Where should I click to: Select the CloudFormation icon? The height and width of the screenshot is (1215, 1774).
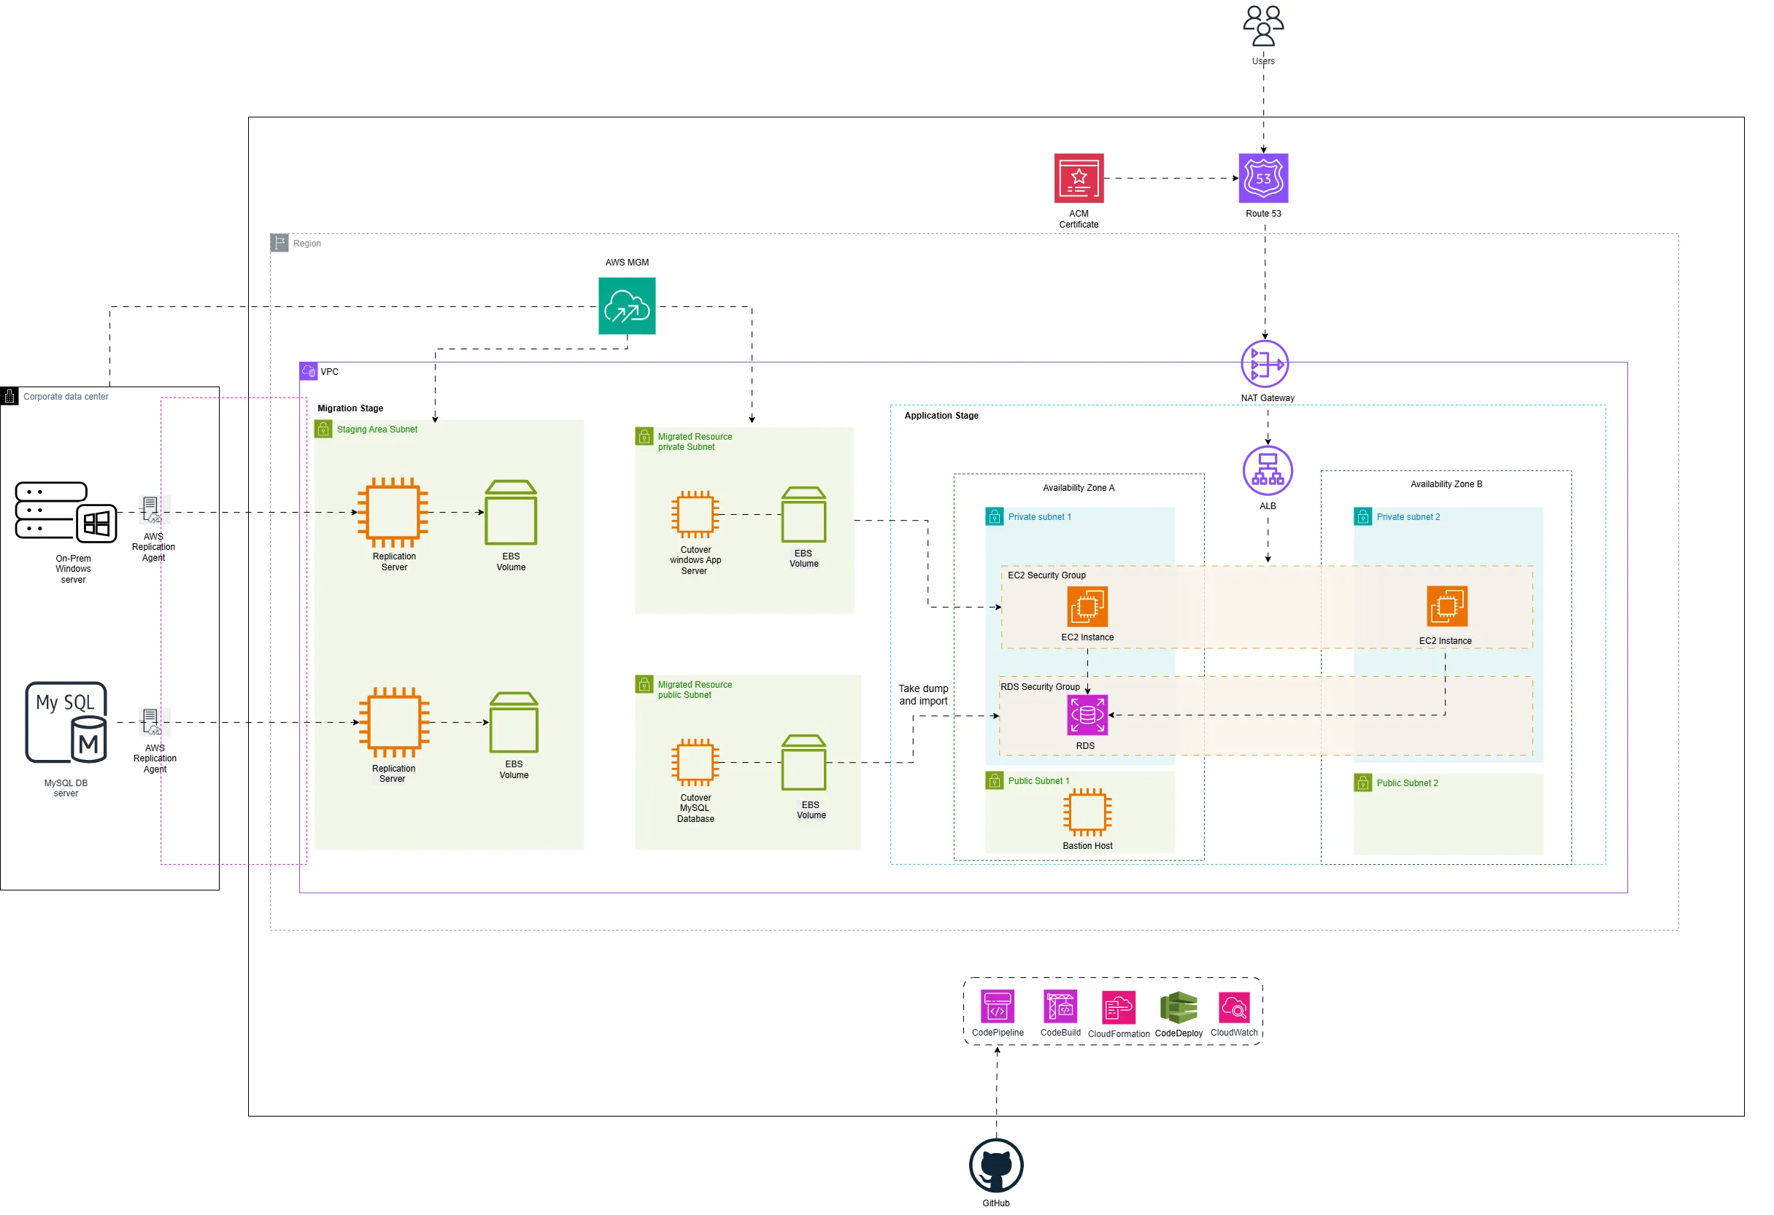[1118, 1008]
